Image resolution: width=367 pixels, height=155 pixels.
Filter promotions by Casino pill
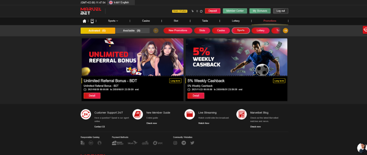pyautogui.click(x=221, y=30)
